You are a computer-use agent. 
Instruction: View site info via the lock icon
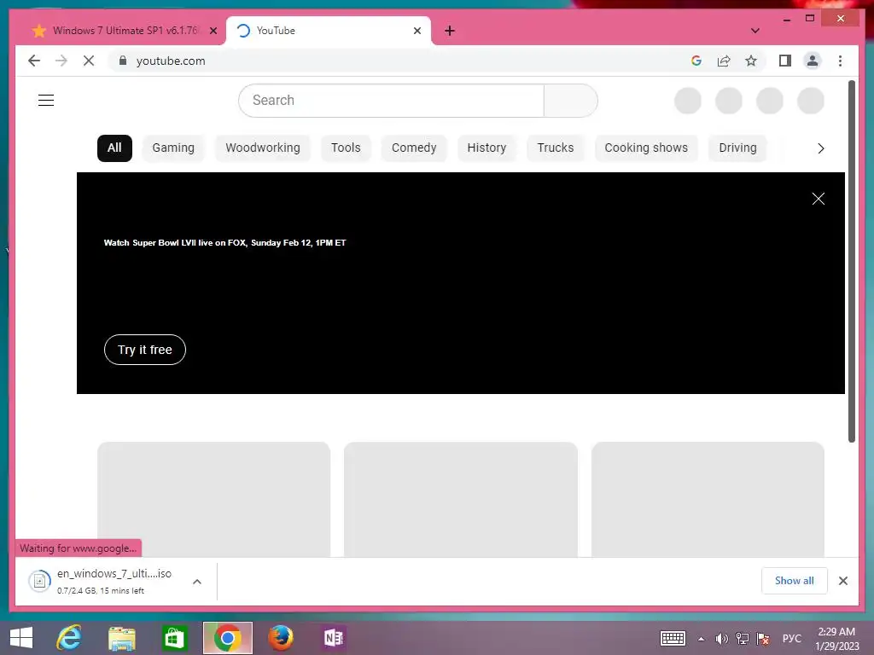click(123, 61)
